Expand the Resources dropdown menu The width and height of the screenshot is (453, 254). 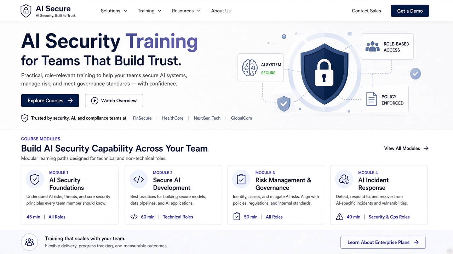point(186,11)
